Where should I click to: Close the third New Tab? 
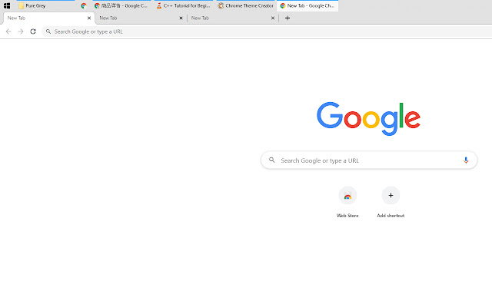tap(273, 18)
